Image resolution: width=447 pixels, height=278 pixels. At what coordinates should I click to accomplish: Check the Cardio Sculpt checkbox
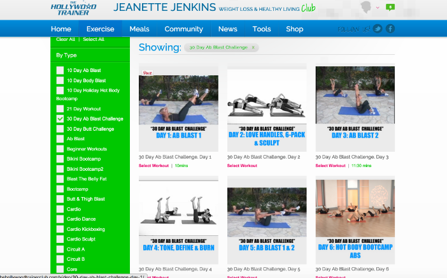(x=60, y=239)
